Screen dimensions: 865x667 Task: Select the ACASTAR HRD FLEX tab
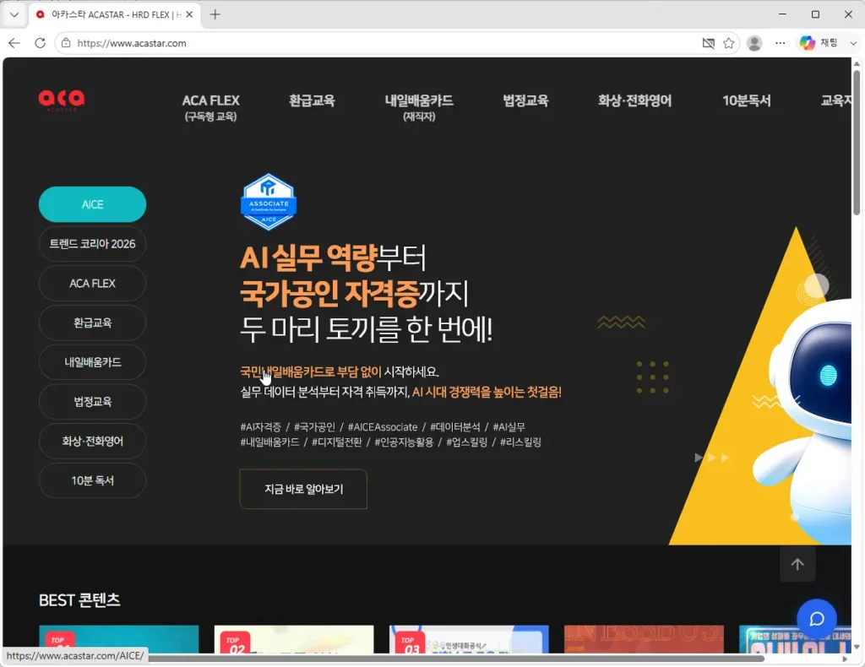114,14
